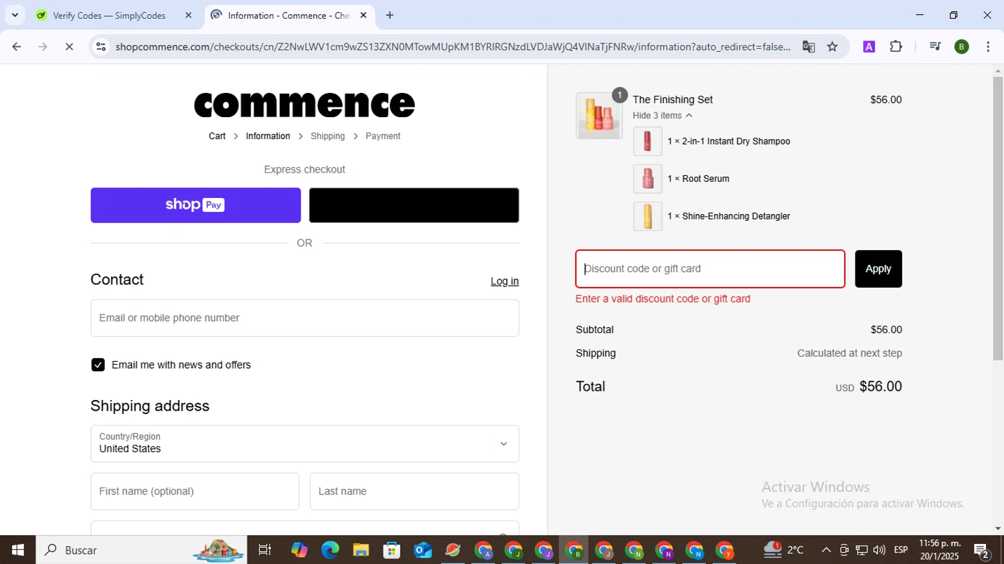1004x564 pixels.
Task: Click the page vertical scrollbar
Action: [998, 218]
